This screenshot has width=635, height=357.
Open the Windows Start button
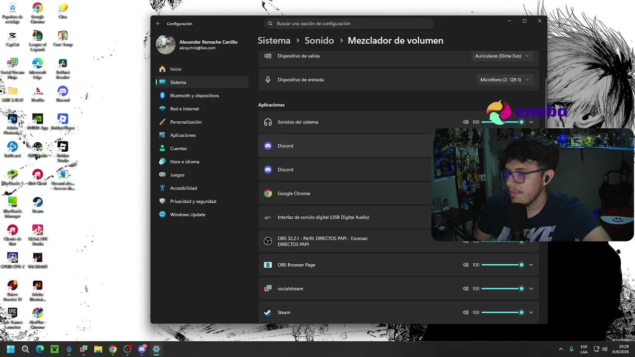11,349
